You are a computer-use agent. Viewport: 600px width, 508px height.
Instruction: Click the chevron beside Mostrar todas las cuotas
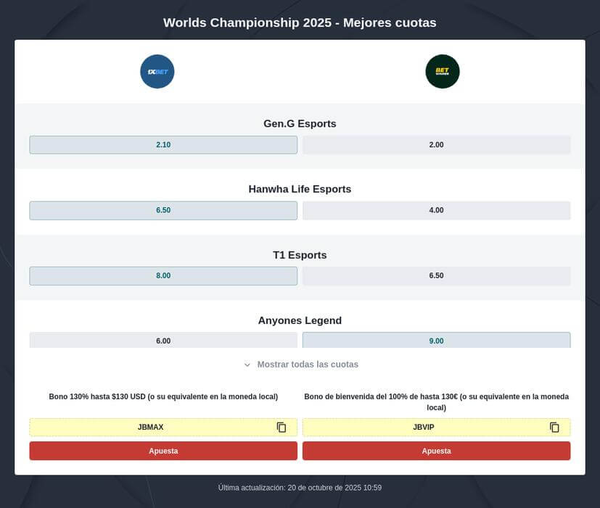247,365
